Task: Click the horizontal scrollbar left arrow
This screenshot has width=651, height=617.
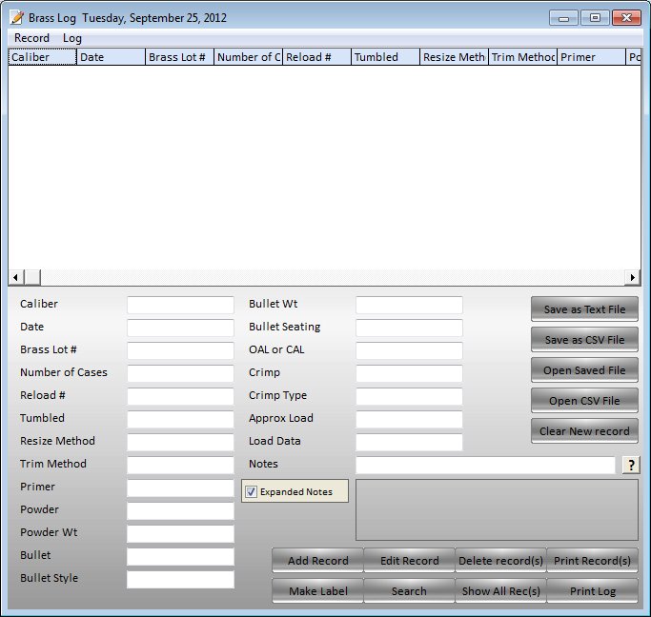Action: click(16, 277)
